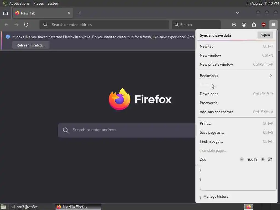Click the Refresh Firefox… button
The image size is (280, 210).
(x=31, y=45)
